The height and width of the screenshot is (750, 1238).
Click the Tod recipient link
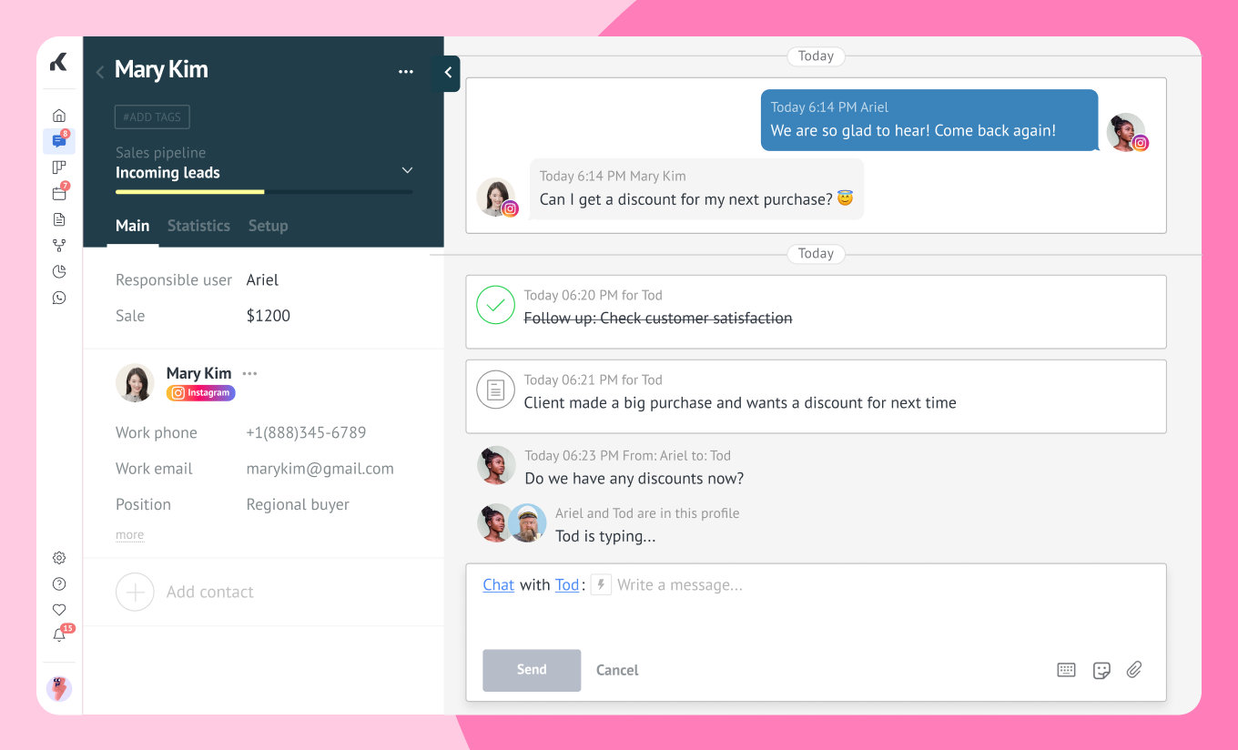tap(567, 584)
